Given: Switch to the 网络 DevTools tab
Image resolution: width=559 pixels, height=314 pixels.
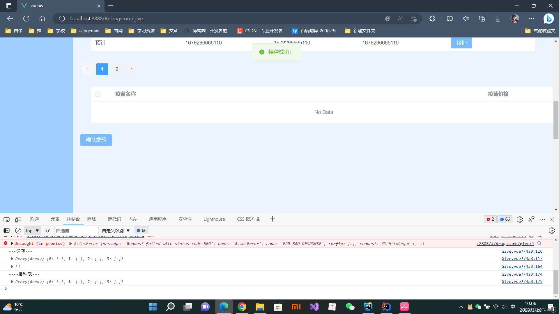Looking at the screenshot, I should [91, 219].
